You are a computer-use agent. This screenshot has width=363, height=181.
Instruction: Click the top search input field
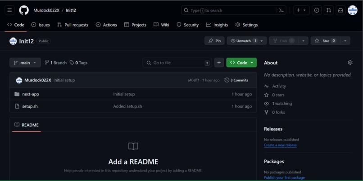click(234, 10)
